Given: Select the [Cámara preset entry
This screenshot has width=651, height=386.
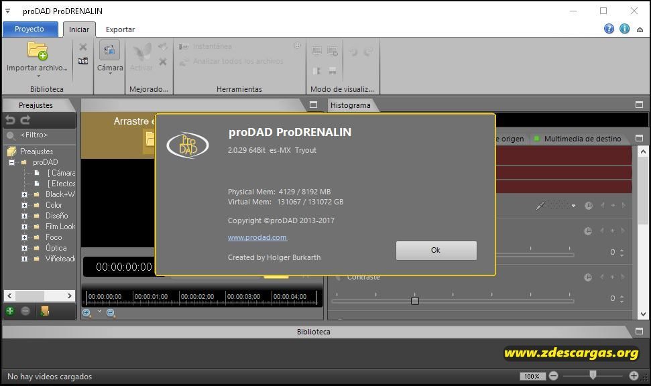Looking at the screenshot, I should 61,173.
